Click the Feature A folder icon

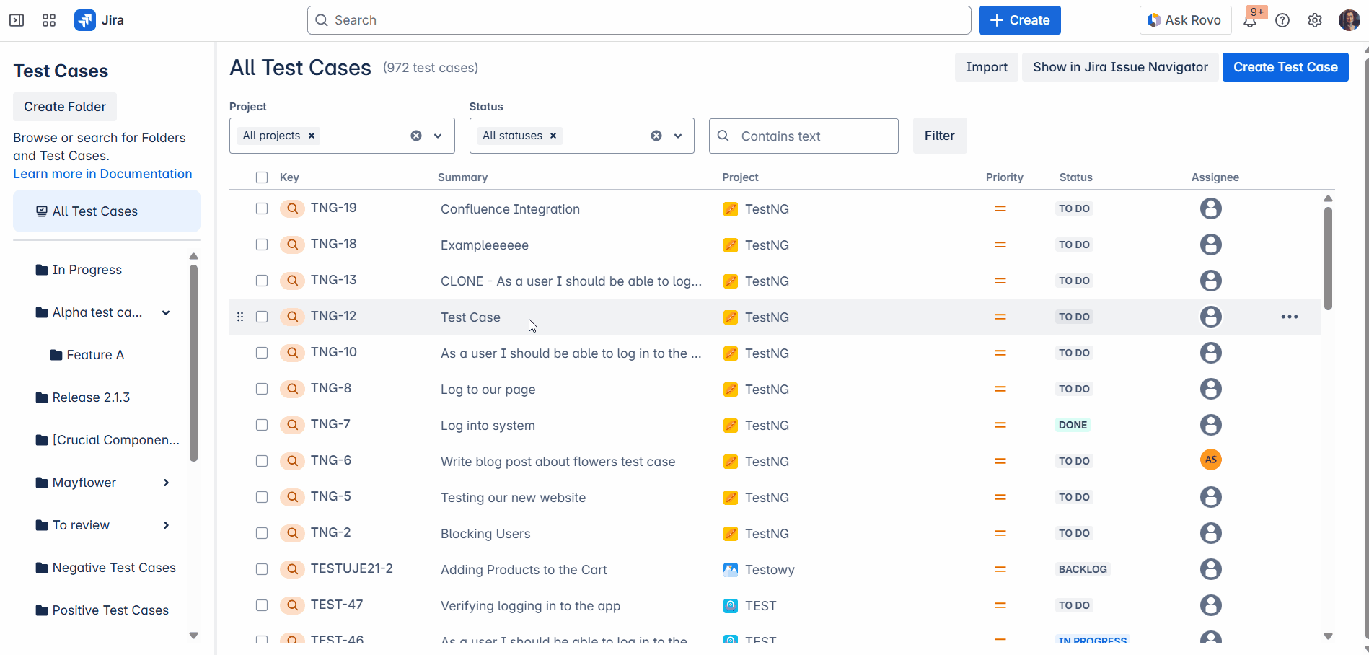[x=56, y=355]
